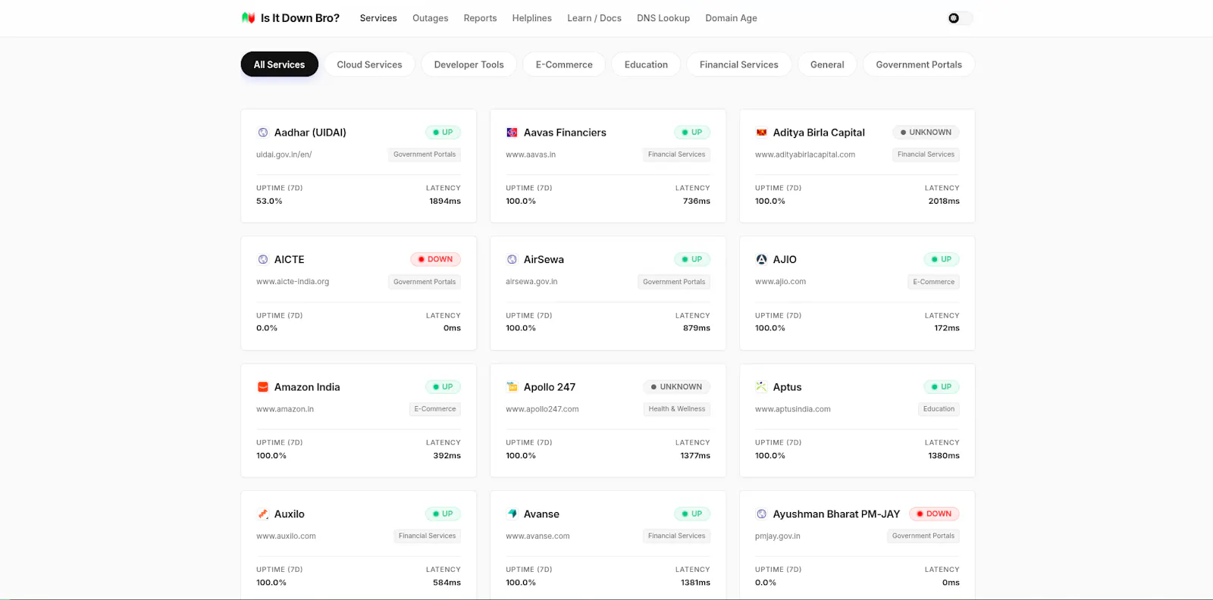Viewport: 1213px width, 600px height.
Task: Open the DNS Lookup tool
Action: (x=663, y=18)
